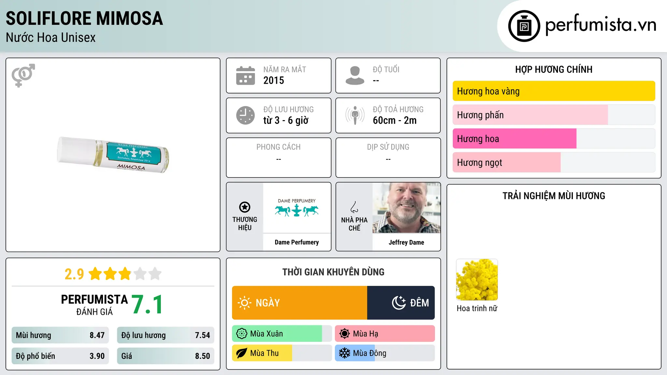Viewport: 667px width, 375px height.
Task: Open the Dame Perfumery brand logo image
Action: click(x=297, y=208)
